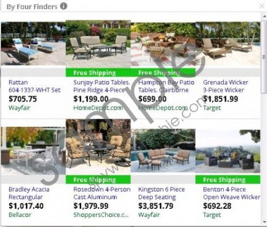Click the Rosedown 4-Person Cast Aluminum image

click(x=98, y=146)
